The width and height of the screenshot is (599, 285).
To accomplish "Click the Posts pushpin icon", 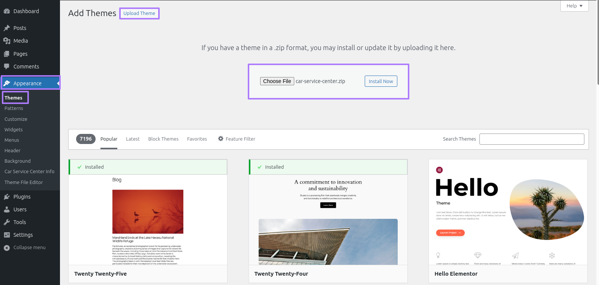I will pyautogui.click(x=7, y=28).
